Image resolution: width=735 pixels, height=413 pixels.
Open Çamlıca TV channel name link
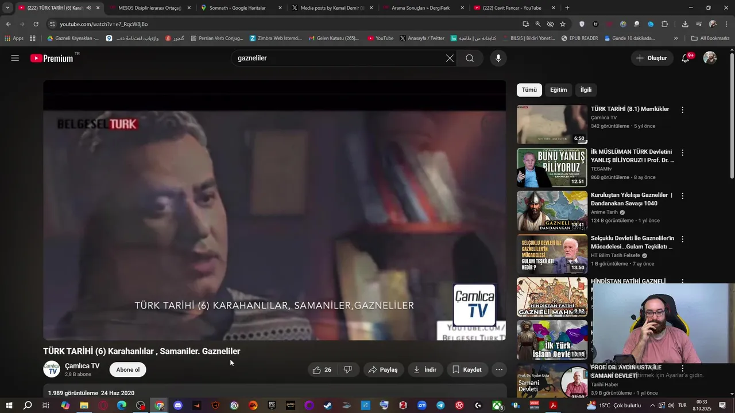pos(82,366)
